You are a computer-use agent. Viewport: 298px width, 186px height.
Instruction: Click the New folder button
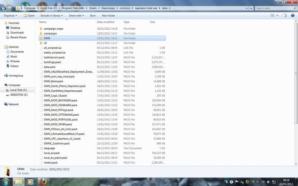point(108,16)
